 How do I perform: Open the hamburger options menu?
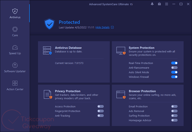pyautogui.click(x=166, y=4)
